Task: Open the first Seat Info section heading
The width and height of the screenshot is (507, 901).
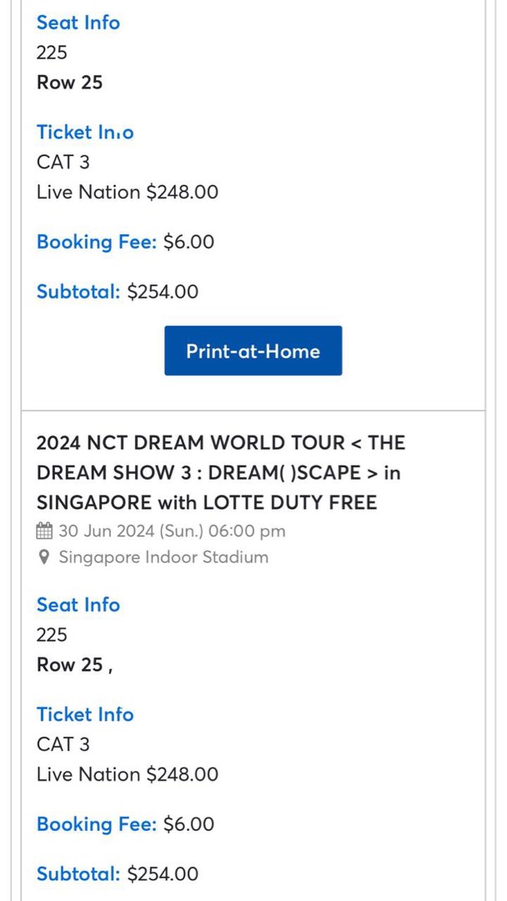Action: tap(78, 23)
